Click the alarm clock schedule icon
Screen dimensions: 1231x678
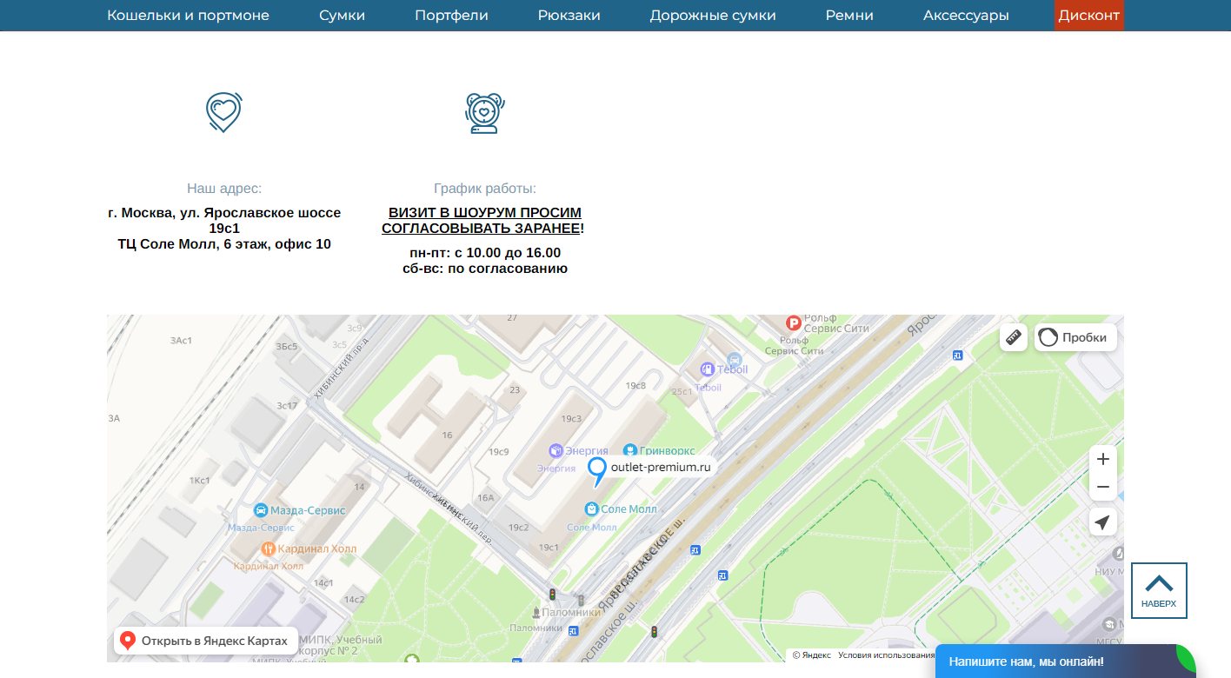[484, 113]
